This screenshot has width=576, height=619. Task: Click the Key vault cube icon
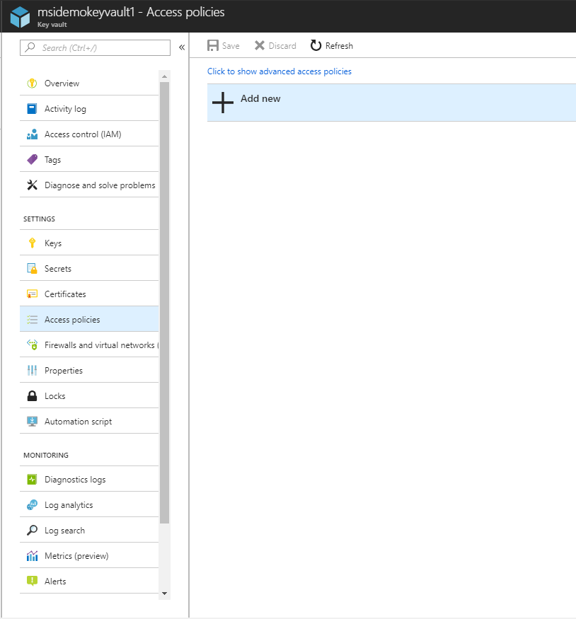tap(20, 17)
